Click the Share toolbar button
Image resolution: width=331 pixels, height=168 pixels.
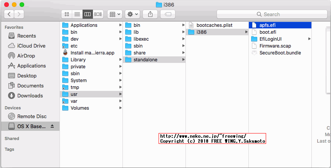coord(150,14)
